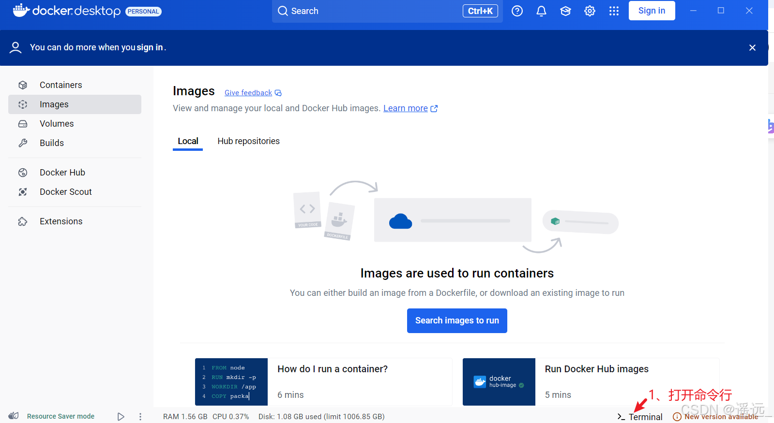Screen dimensions: 774x423
Task: Click the external link icon after Learn more
Action: tap(434, 109)
